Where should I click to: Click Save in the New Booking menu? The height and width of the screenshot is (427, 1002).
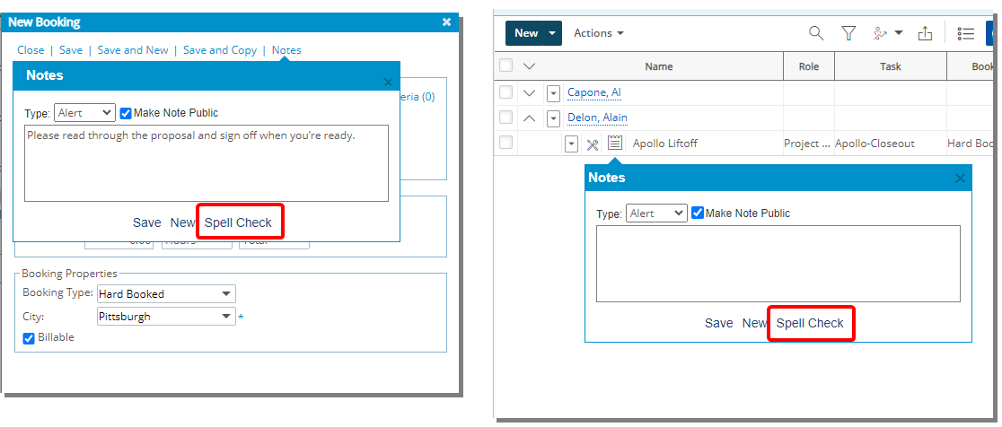[71, 49]
